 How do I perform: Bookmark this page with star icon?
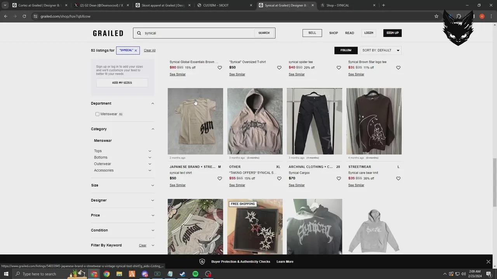tap(436, 16)
